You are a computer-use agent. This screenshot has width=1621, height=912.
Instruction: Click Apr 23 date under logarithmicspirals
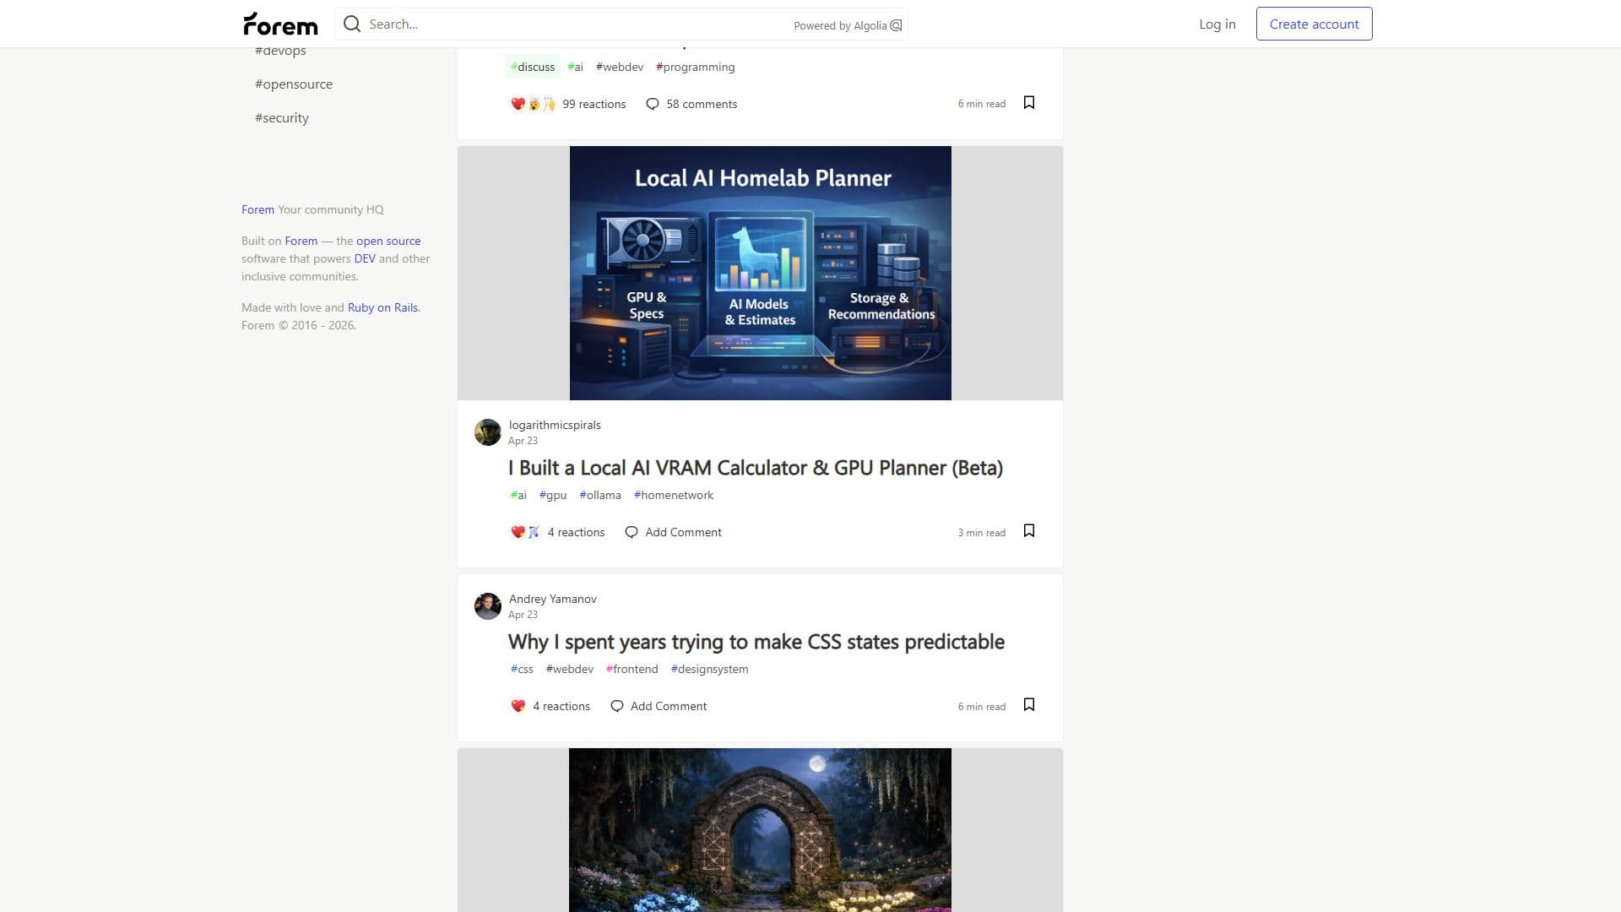tap(523, 441)
